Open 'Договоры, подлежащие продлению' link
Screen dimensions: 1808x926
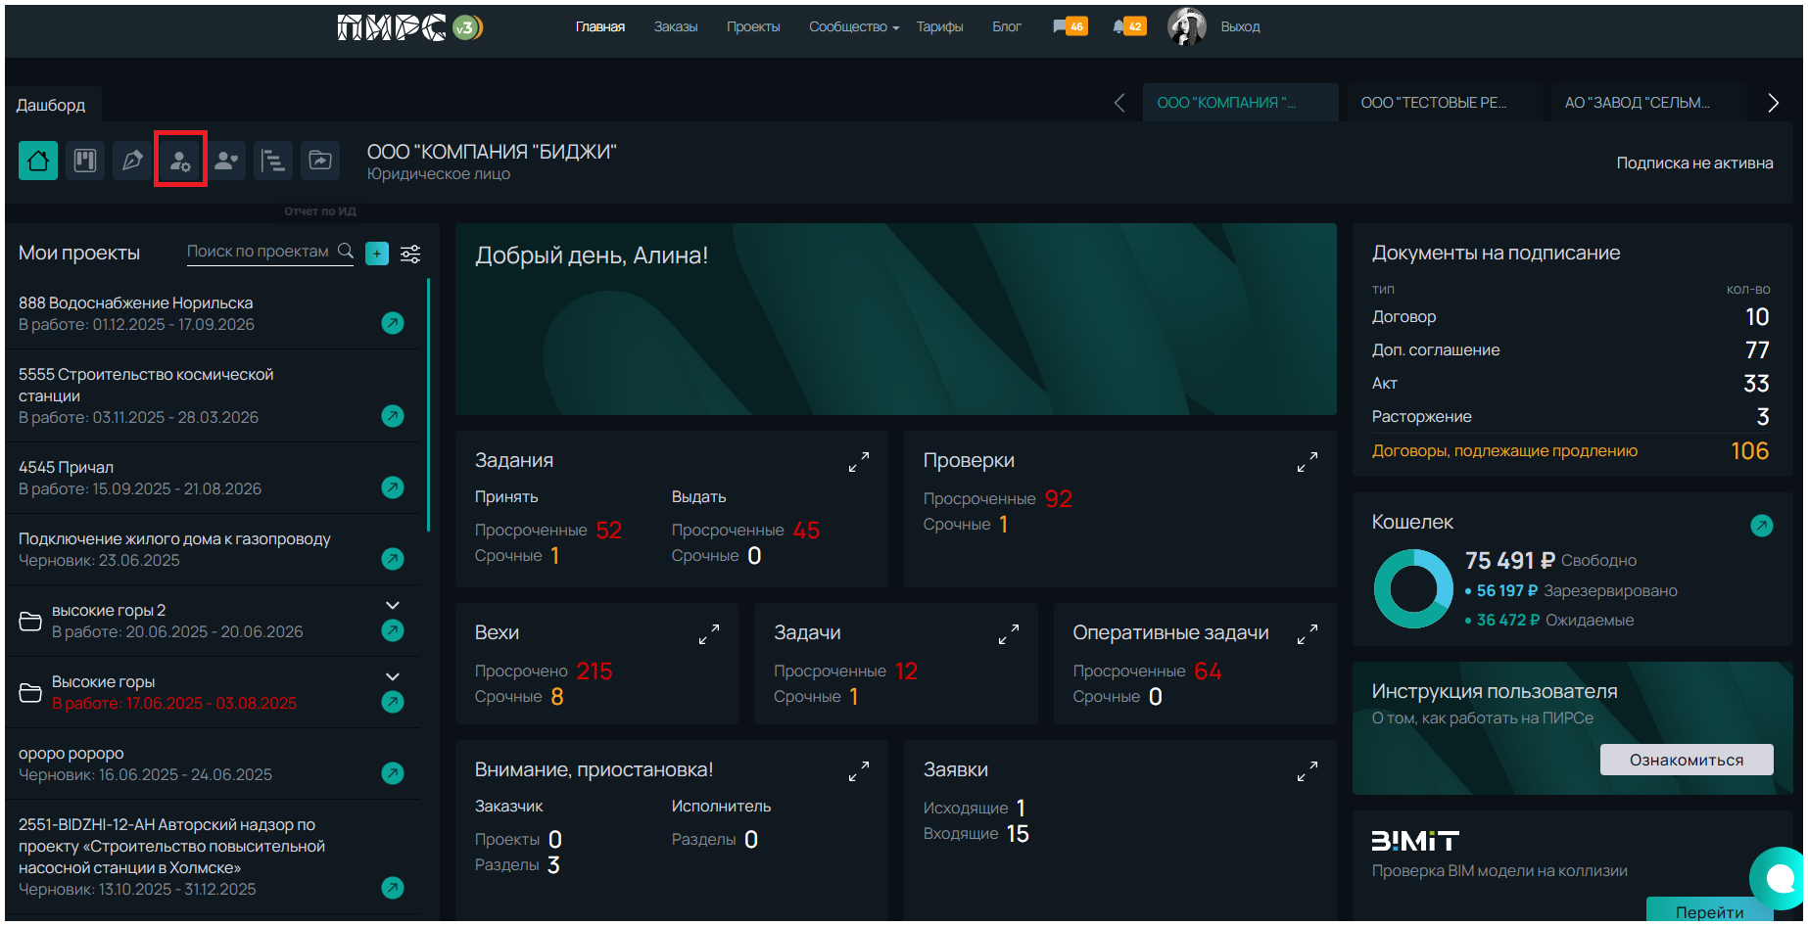[1503, 451]
